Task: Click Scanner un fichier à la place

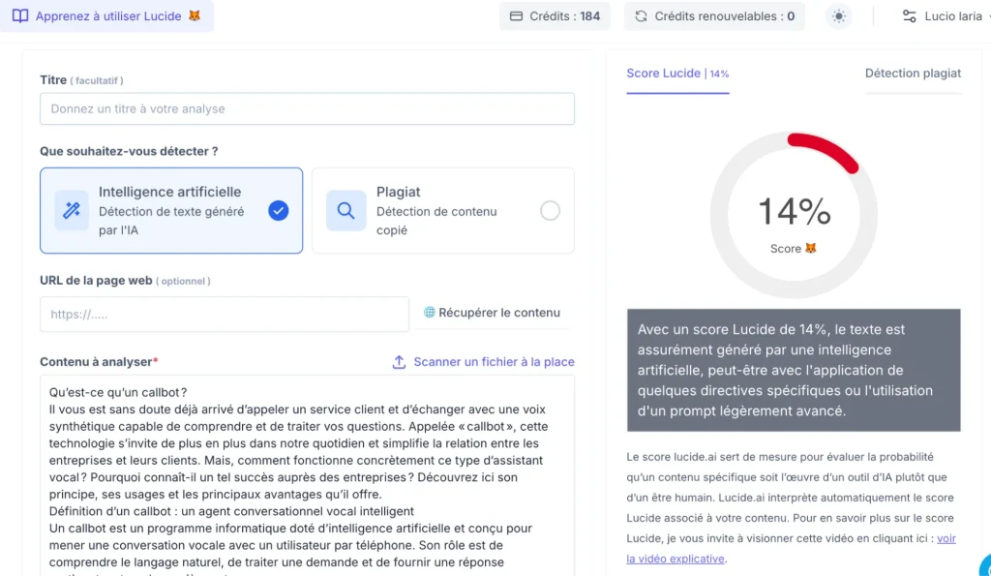Action: [x=484, y=362]
